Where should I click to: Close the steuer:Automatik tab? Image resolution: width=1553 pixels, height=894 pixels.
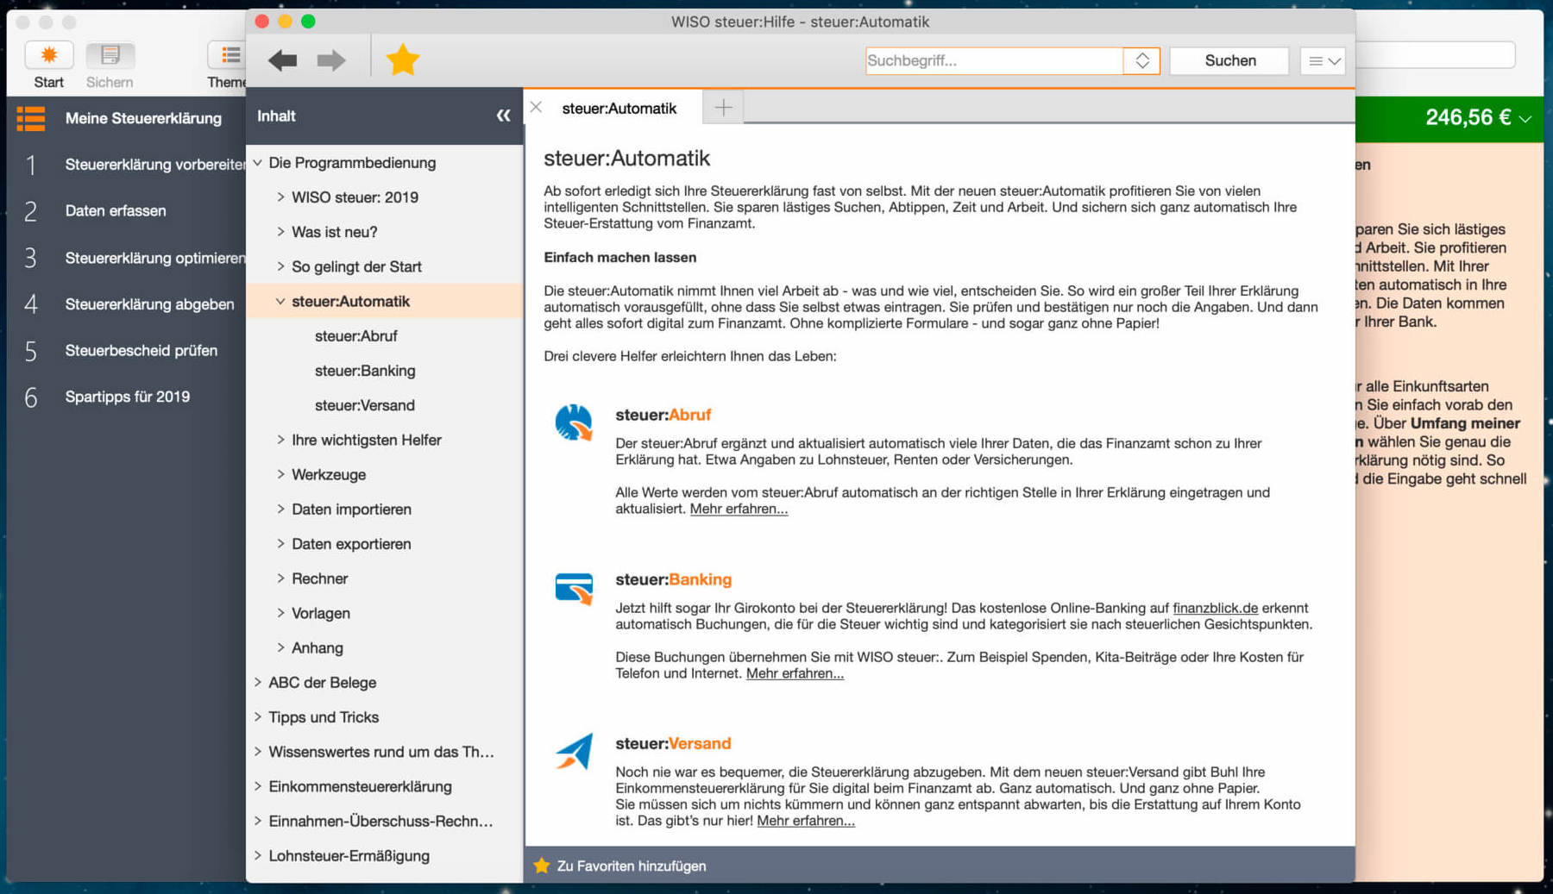coord(536,108)
